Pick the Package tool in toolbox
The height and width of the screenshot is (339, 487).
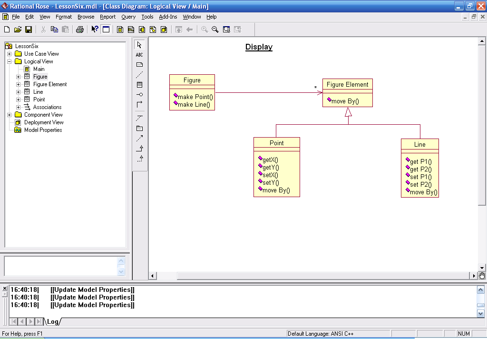pos(139,129)
